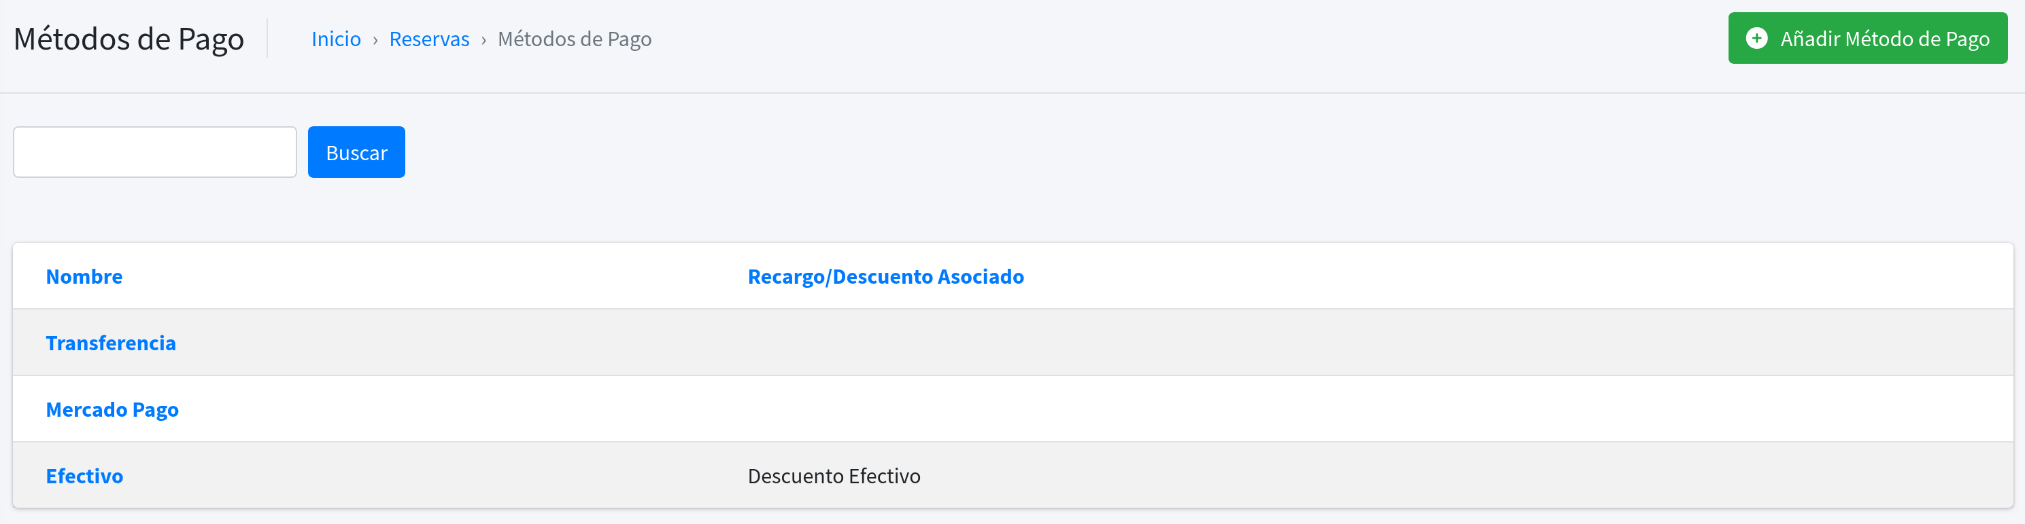Click the plus icon on the green button
Viewport: 2025px width, 524px height.
(1758, 37)
